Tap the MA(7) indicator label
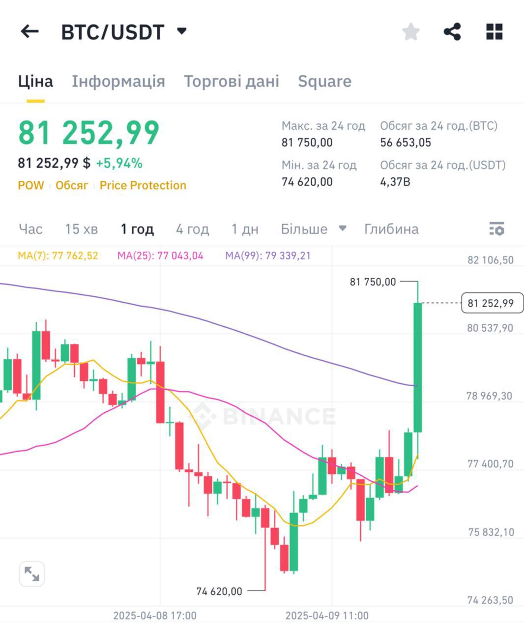 [58, 256]
